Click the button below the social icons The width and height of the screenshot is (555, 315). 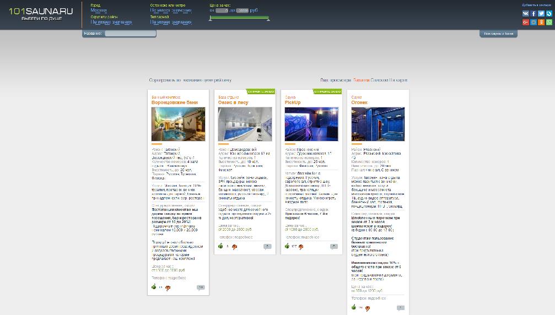pos(498,34)
